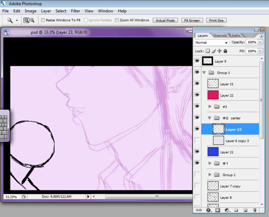This screenshot has height=217, width=269.
Task: Click the Print Size button
Action: (216, 20)
